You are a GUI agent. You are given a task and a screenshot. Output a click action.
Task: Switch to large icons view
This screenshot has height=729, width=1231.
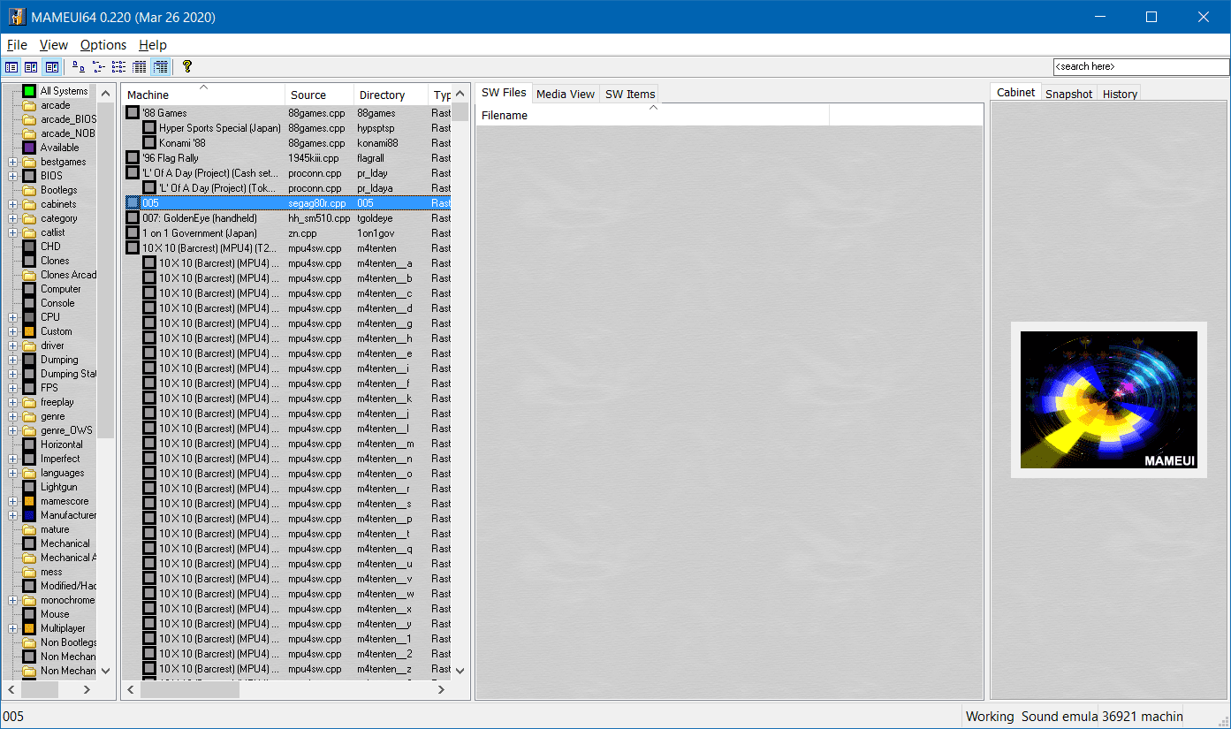pos(79,66)
